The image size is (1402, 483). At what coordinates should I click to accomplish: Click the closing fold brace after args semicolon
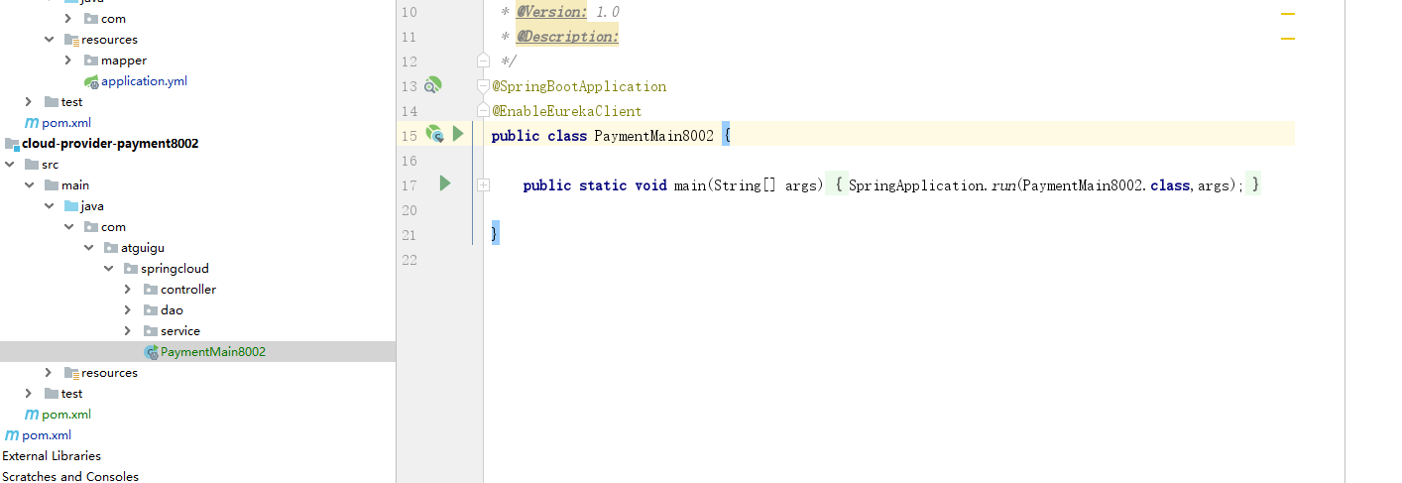tap(1254, 184)
